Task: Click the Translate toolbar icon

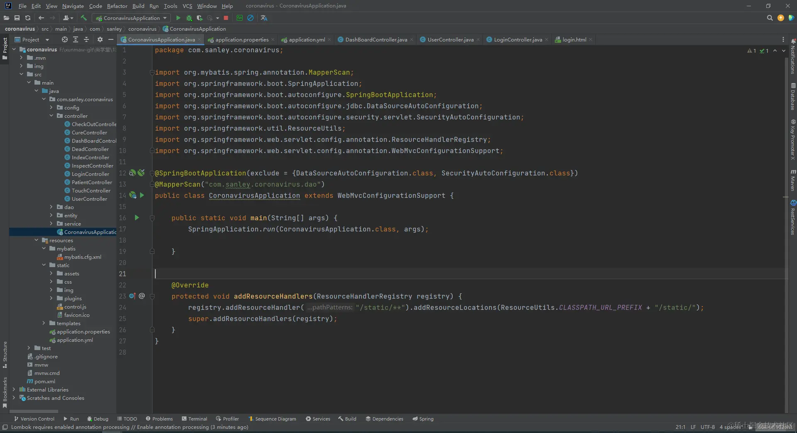Action: point(264,18)
